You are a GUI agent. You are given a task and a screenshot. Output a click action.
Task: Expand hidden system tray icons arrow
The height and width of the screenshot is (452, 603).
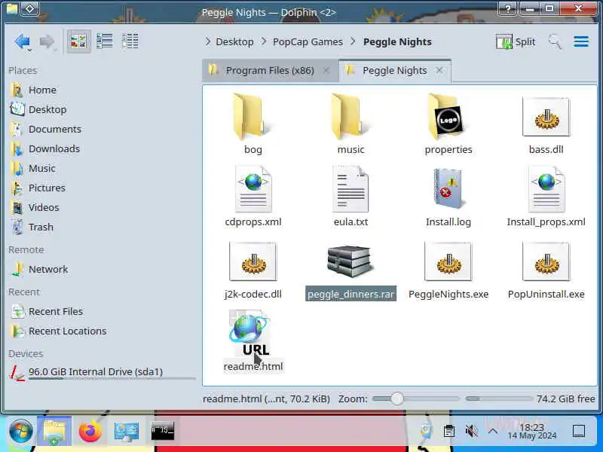[493, 431]
